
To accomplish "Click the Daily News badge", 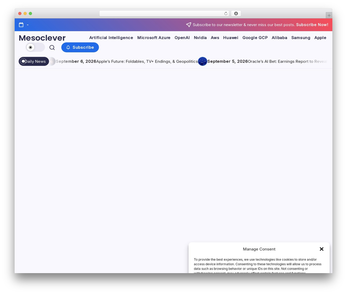I will point(34,61).
